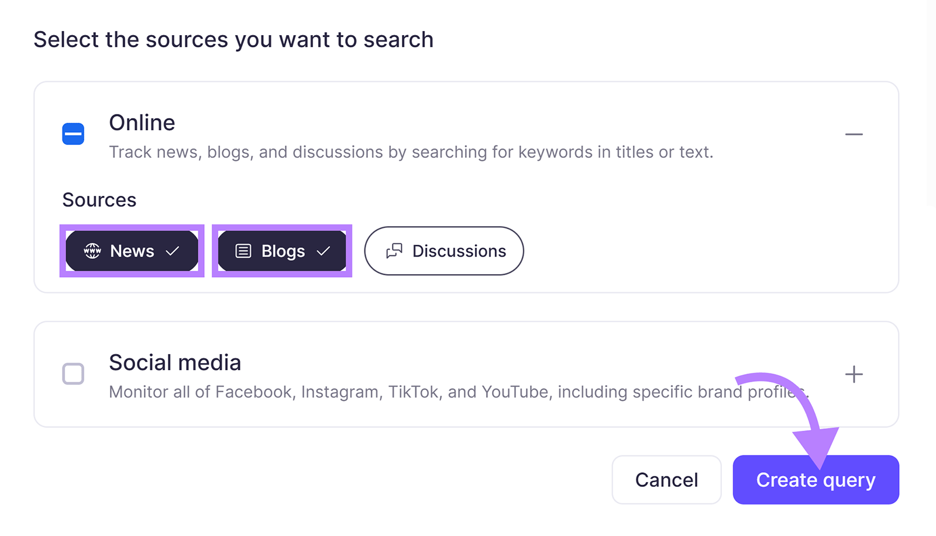936x536 pixels.
Task: Click the checkmark inside the Blogs chip
Action: pyautogui.click(x=322, y=251)
